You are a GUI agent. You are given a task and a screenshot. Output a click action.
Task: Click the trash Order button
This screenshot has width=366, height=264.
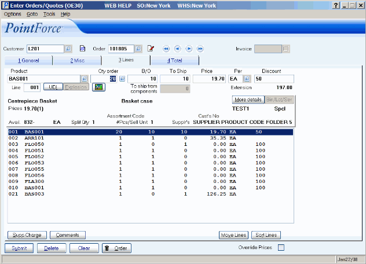coord(116,248)
